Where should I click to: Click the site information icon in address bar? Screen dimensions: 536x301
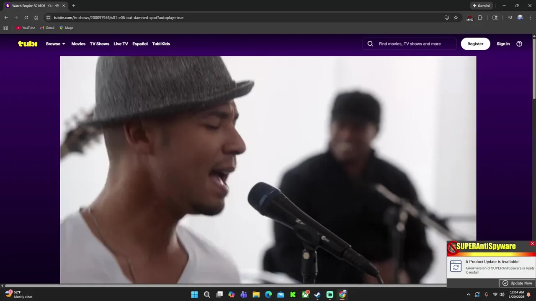point(48,18)
